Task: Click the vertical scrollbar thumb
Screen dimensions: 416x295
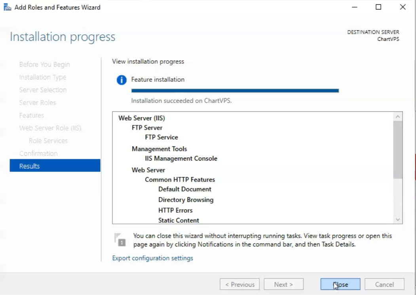Action: [x=398, y=149]
